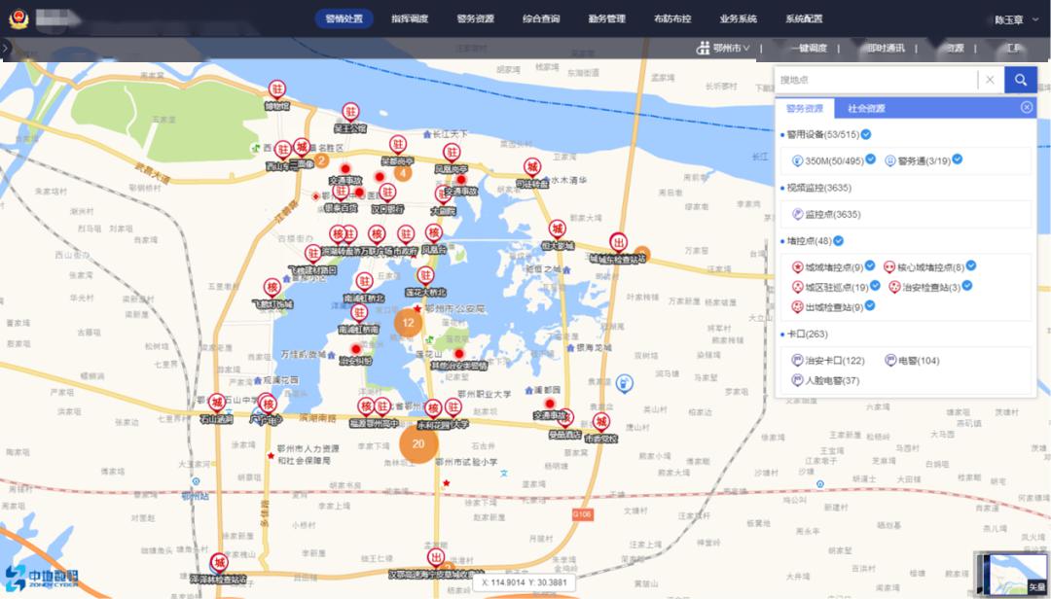The width and height of the screenshot is (1051, 599).
Task: Uncheck the 警用设备(53/515) checkbox
Action: tap(866, 134)
